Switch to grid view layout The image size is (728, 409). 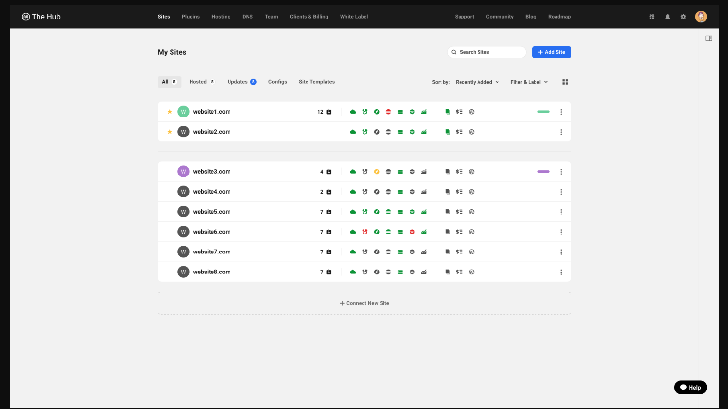tap(565, 82)
